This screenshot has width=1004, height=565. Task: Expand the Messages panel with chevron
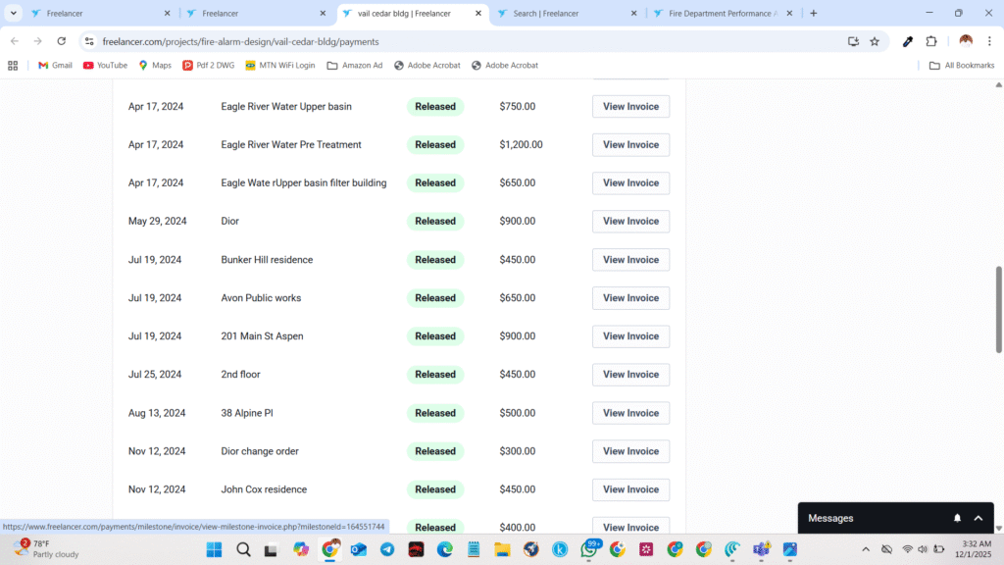point(978,518)
